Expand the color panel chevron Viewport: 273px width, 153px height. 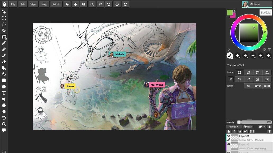[x=229, y=50]
